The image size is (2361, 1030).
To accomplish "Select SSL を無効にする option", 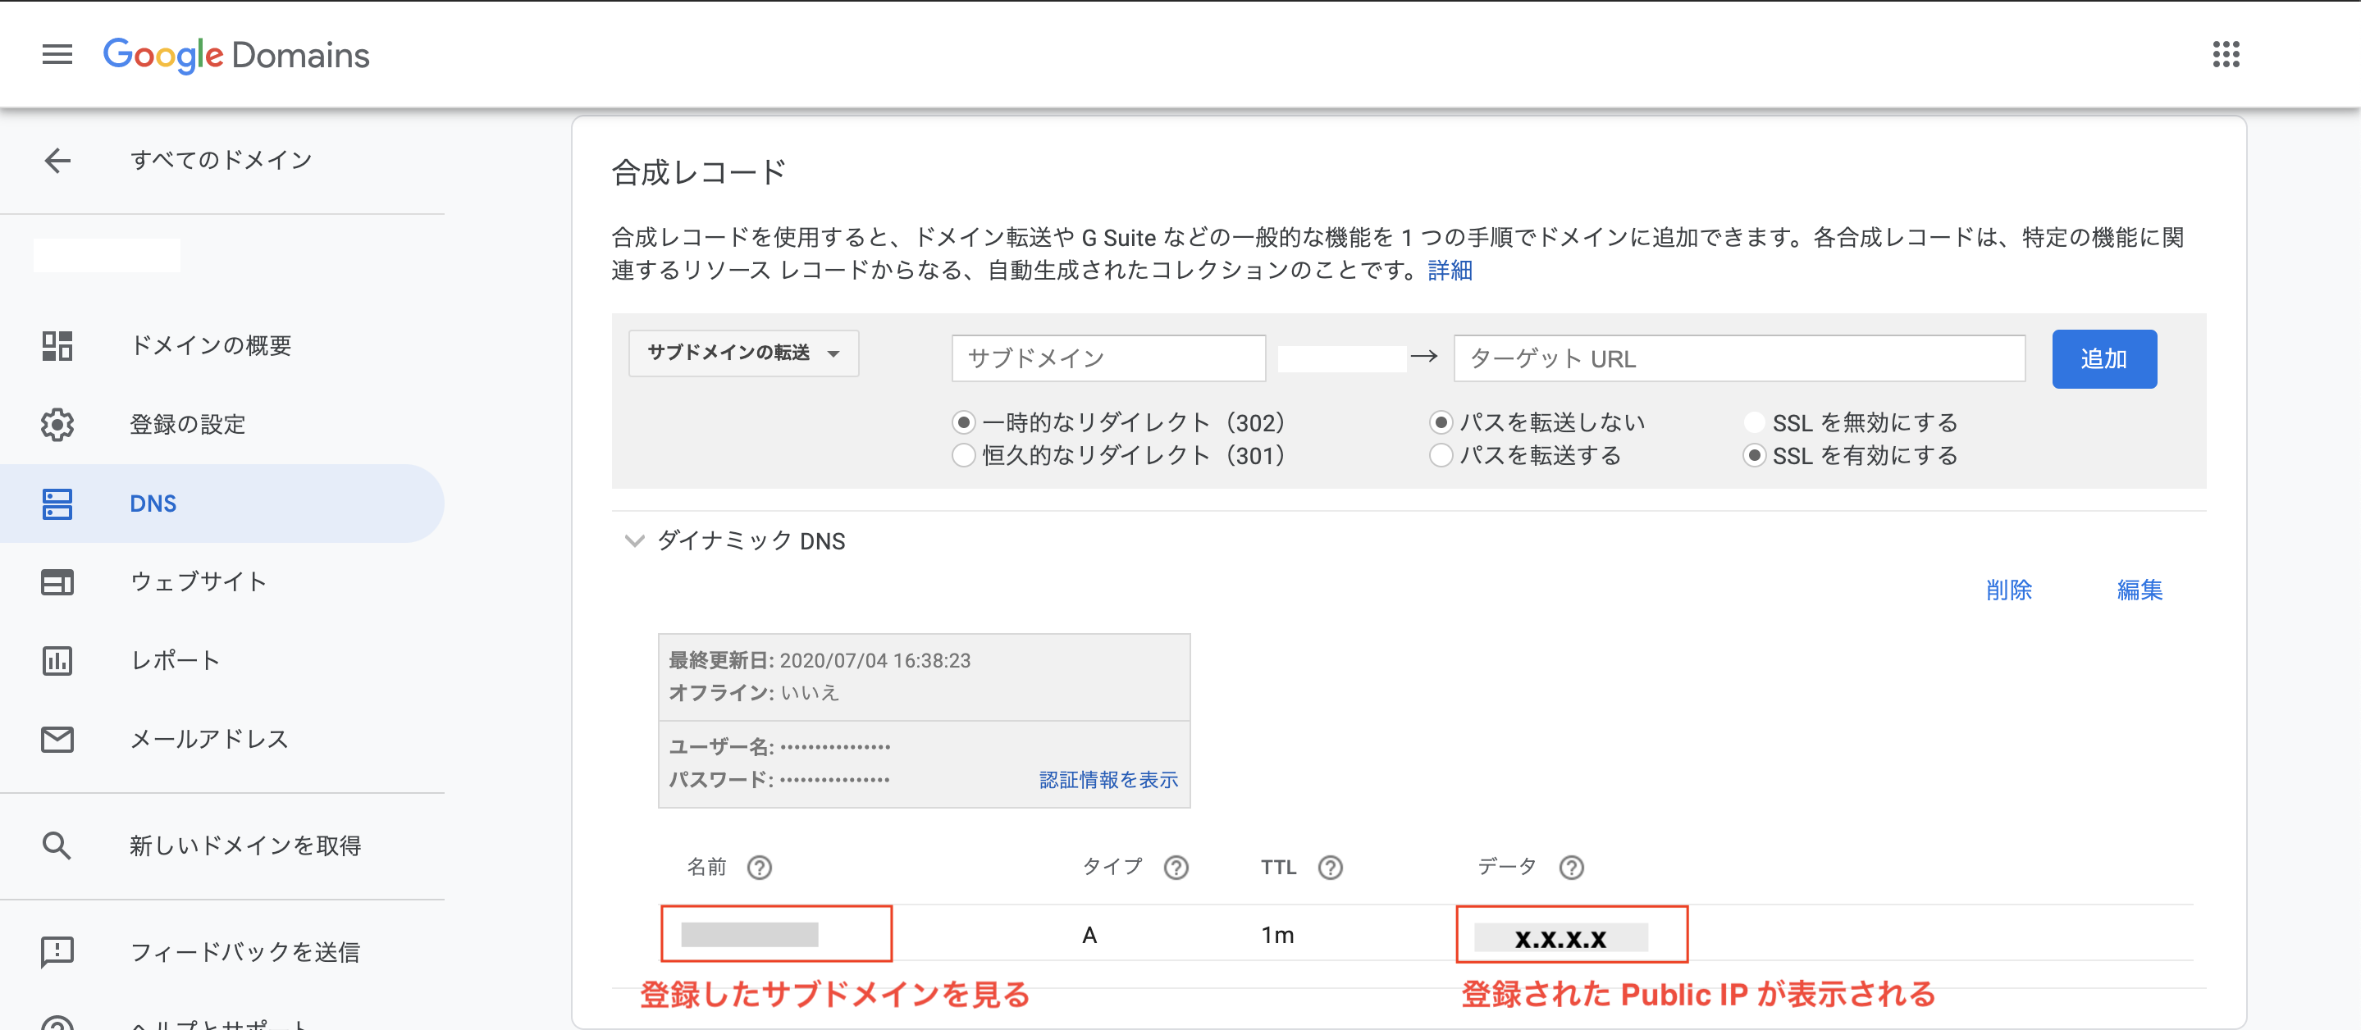I will tap(1754, 422).
